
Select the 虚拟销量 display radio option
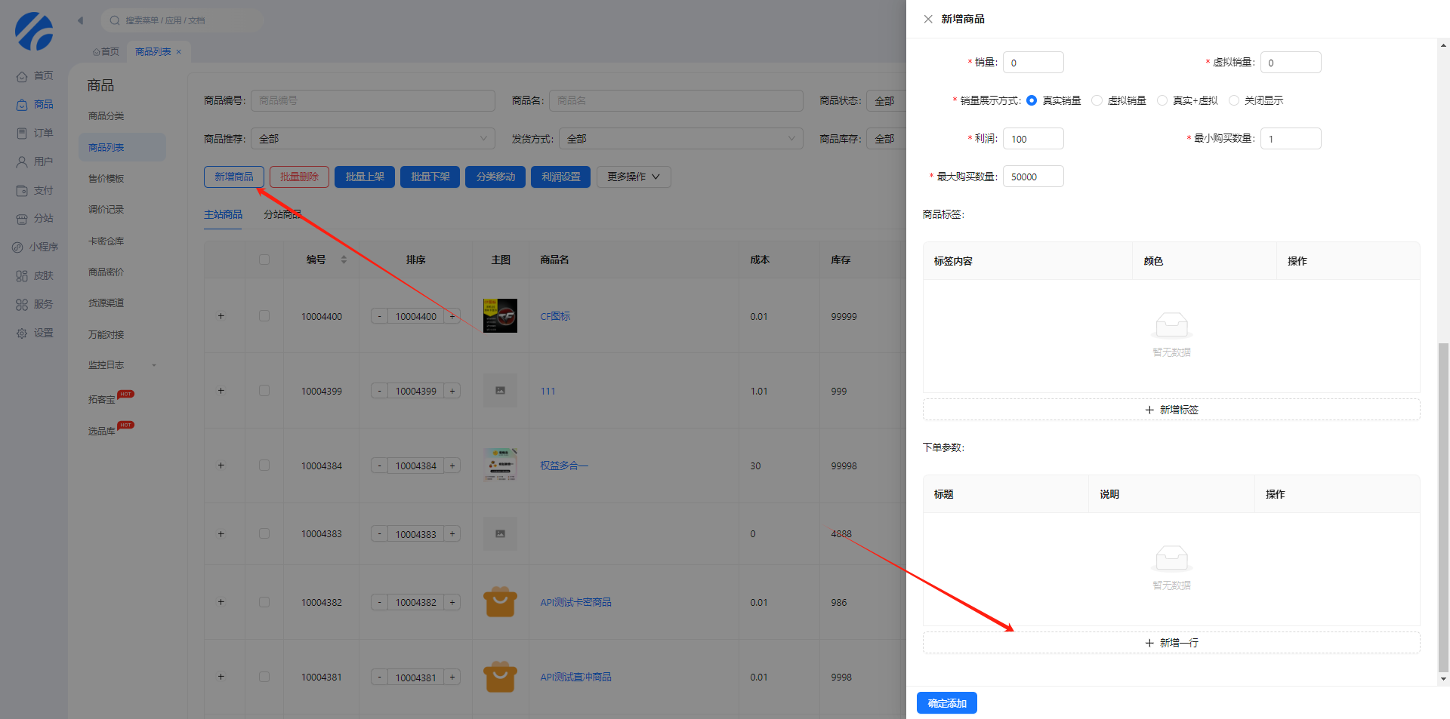tap(1097, 100)
